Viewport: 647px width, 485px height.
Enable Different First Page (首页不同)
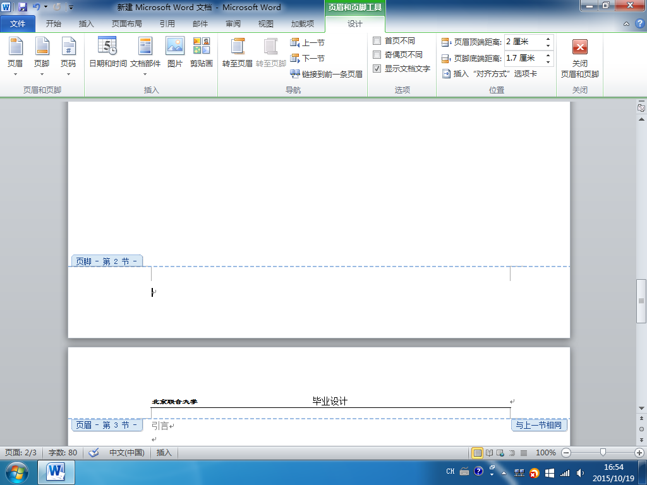click(x=394, y=41)
